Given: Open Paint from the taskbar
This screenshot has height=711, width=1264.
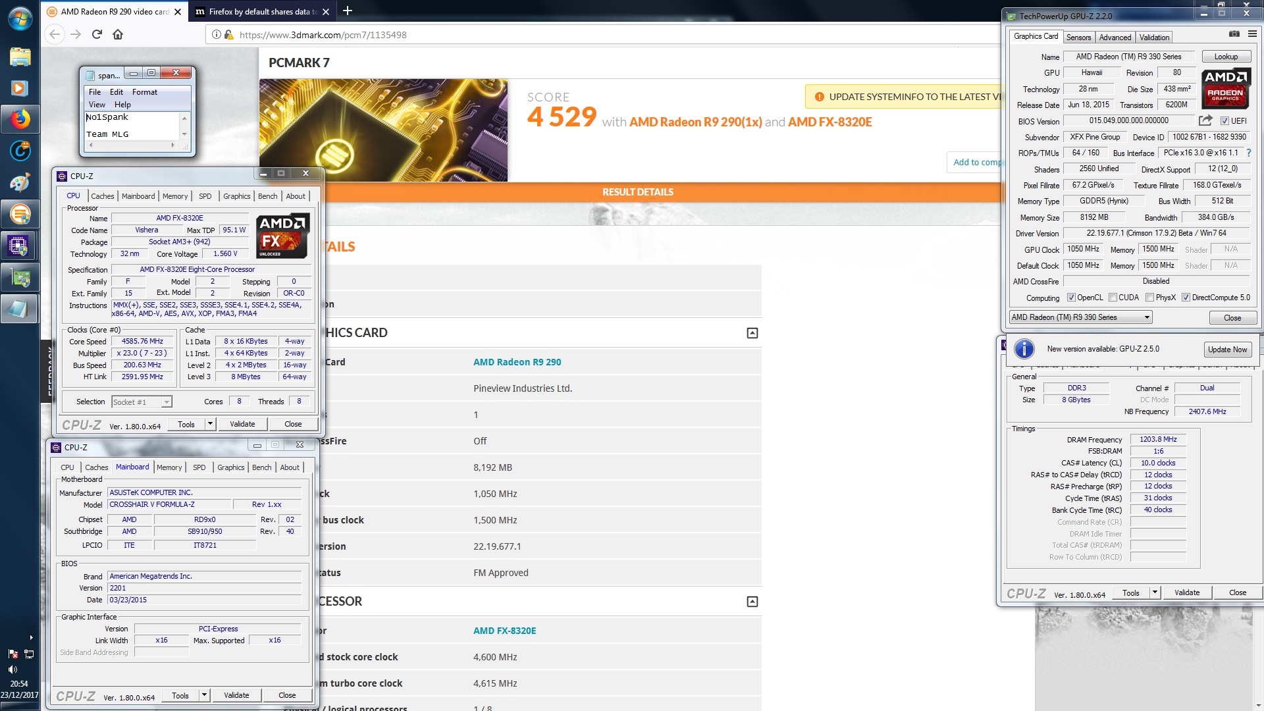Looking at the screenshot, I should tap(20, 182).
